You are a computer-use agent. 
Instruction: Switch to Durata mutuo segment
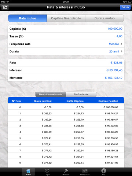pos(104,18)
